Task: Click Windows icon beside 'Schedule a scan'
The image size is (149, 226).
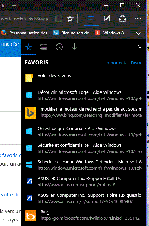Action: tap(29, 164)
